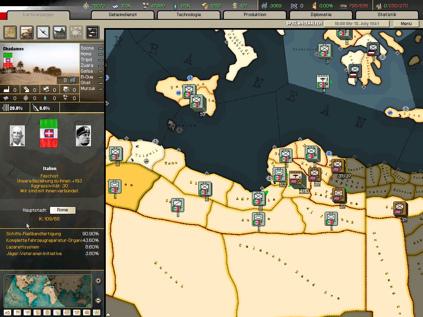Image resolution: width=423 pixels, height=317 pixels.
Task: Select the British air unit counter 4/10
Action: (x=296, y=178)
